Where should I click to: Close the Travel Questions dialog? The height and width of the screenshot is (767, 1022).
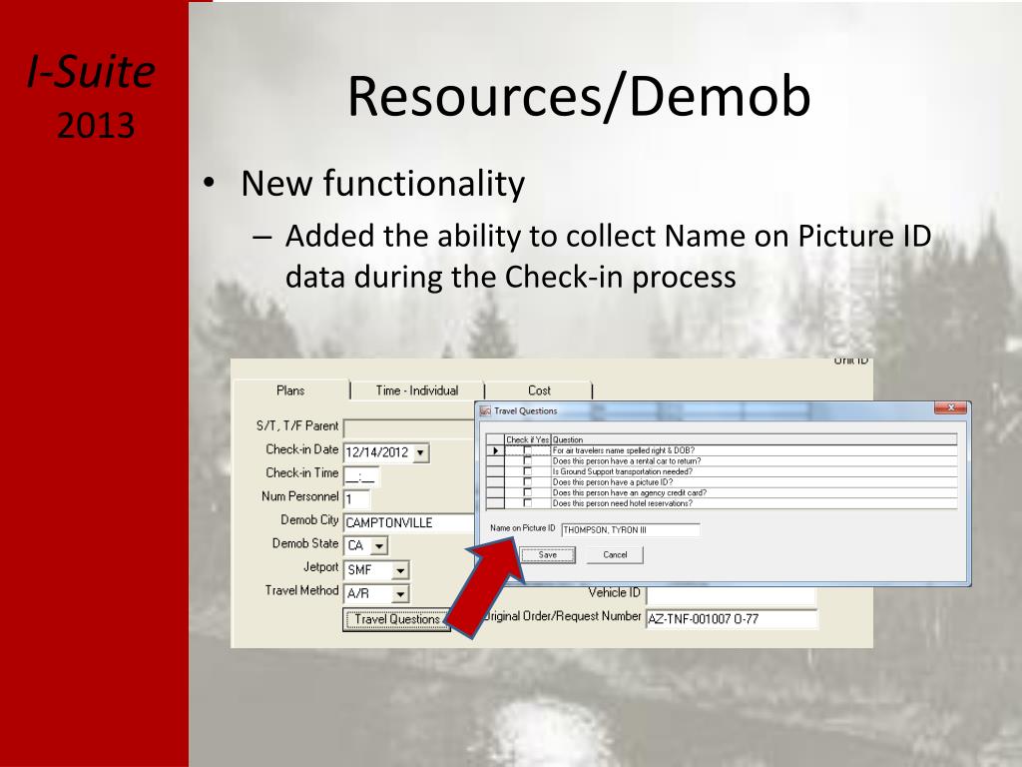pyautogui.click(x=950, y=407)
